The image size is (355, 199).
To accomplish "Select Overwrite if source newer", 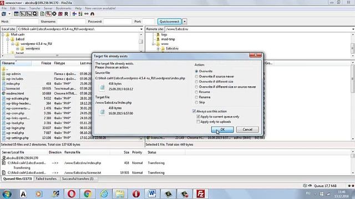I will click(215, 76).
